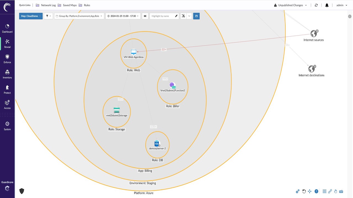Click the 443 label near Biller node
This screenshot has height=198, width=353.
point(165,79)
